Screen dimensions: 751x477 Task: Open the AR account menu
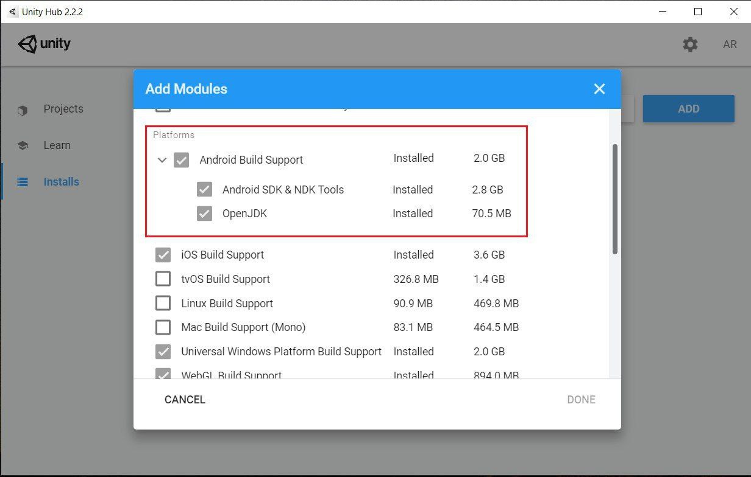click(730, 44)
